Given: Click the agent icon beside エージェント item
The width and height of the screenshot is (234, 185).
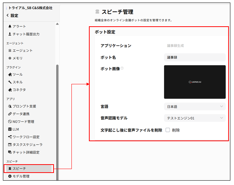Looking at the screenshot, I should [10, 50].
